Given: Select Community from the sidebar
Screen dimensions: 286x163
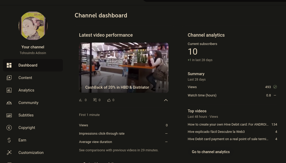Looking at the screenshot, I should (33, 103).
